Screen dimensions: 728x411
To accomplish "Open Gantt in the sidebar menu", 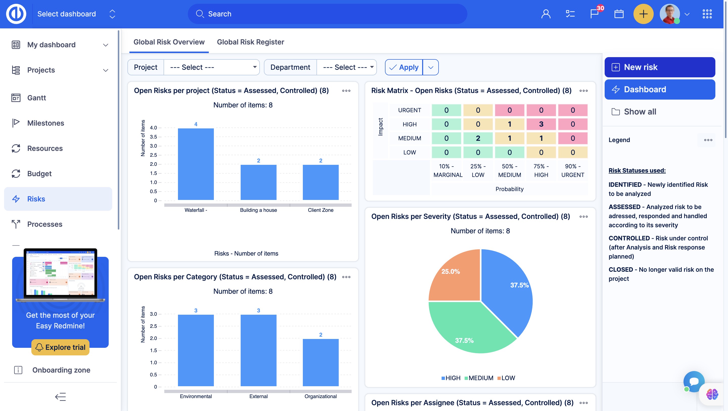I will click(36, 98).
